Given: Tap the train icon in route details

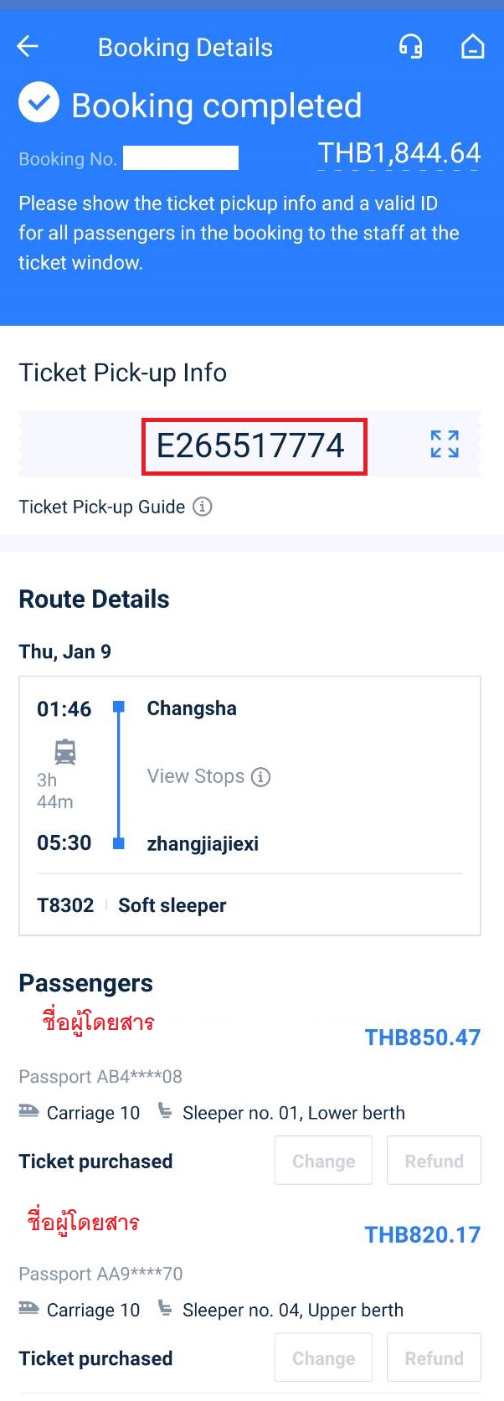Looking at the screenshot, I should click(65, 752).
